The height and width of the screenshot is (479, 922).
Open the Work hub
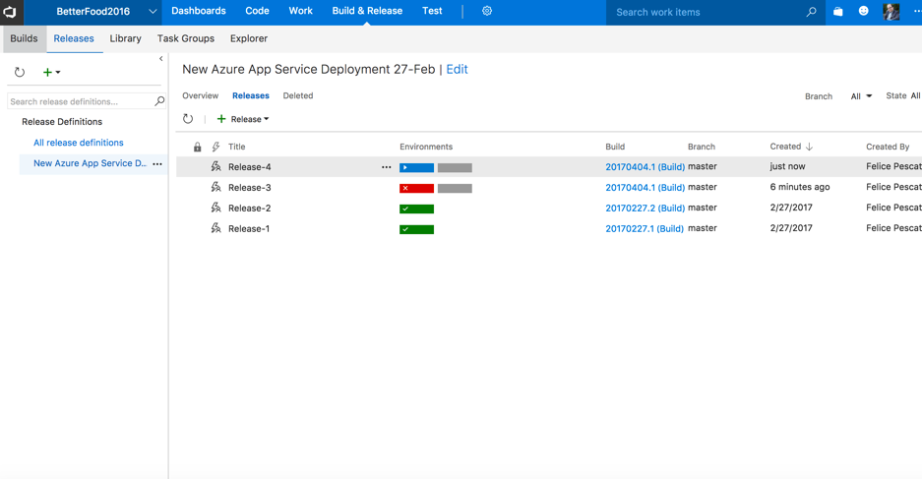pyautogui.click(x=300, y=11)
